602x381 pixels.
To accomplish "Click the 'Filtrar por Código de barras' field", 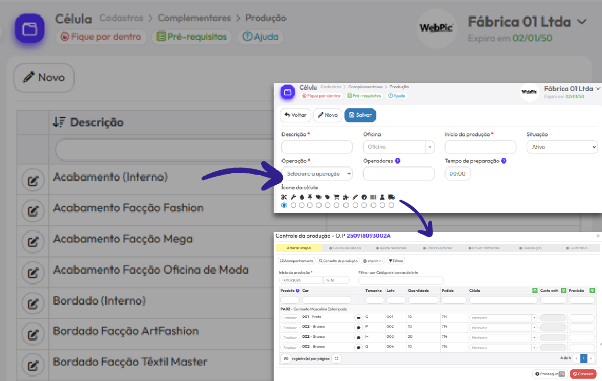I will pos(401,280).
